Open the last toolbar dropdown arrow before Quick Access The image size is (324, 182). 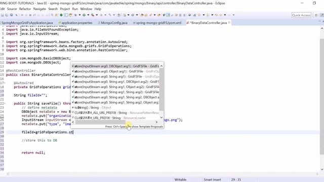(x=234, y=15)
